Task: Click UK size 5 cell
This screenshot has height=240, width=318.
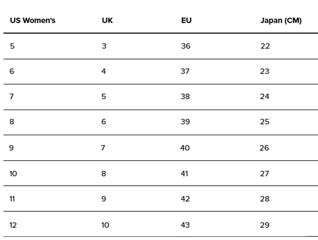Action: [104, 97]
